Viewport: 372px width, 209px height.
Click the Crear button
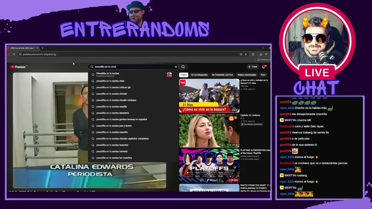(x=253, y=67)
